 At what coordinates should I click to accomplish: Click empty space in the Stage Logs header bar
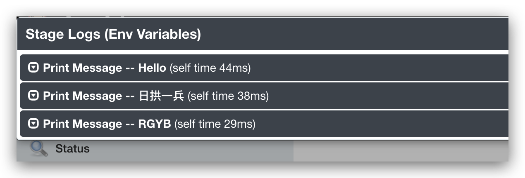351,34
